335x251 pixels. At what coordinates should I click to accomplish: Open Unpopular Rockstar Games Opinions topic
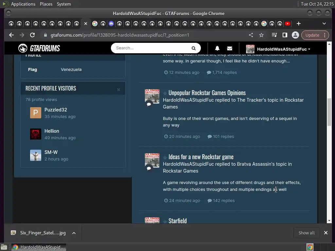[x=207, y=93]
